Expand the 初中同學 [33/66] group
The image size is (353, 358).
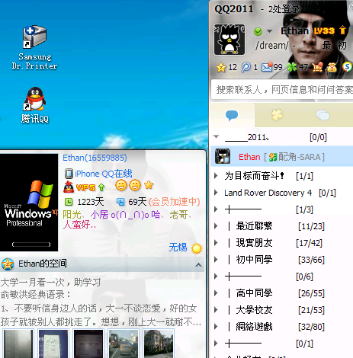click(216, 260)
